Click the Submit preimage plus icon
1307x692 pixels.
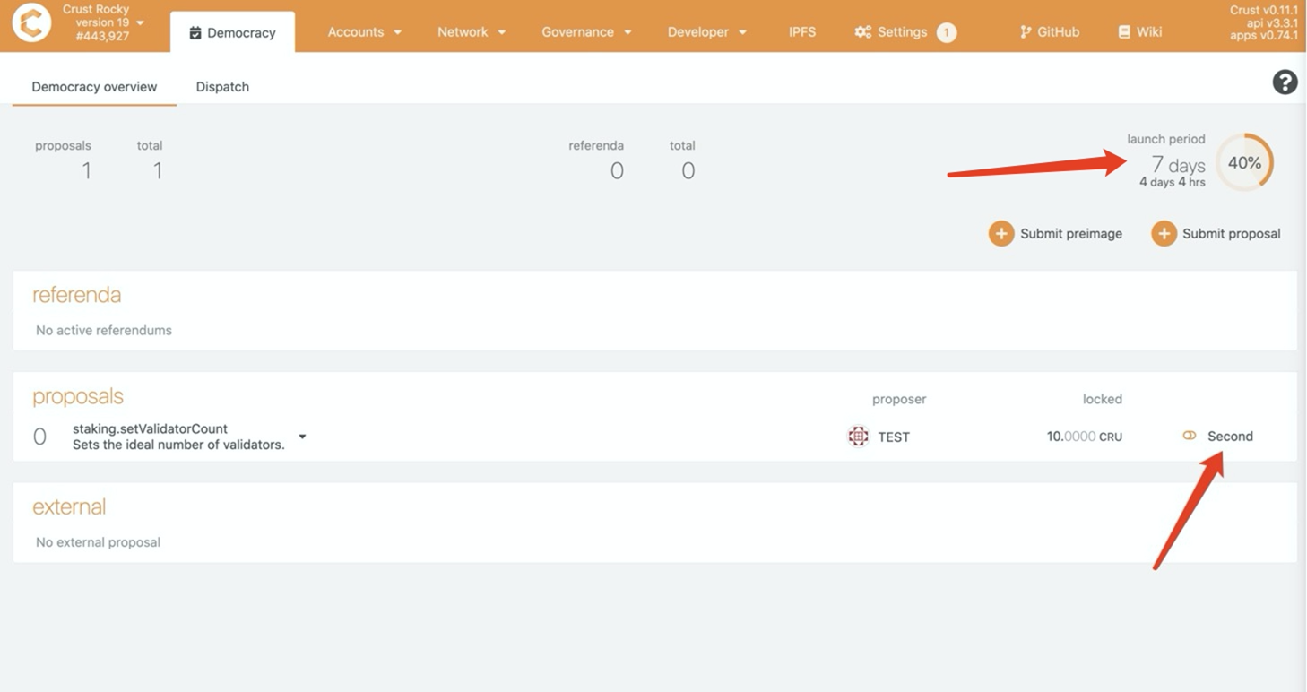point(1001,234)
